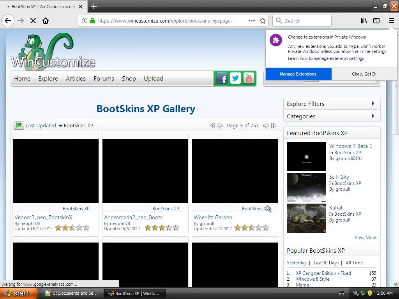
Task: Click Upload in navigation bar
Action: coord(154,79)
